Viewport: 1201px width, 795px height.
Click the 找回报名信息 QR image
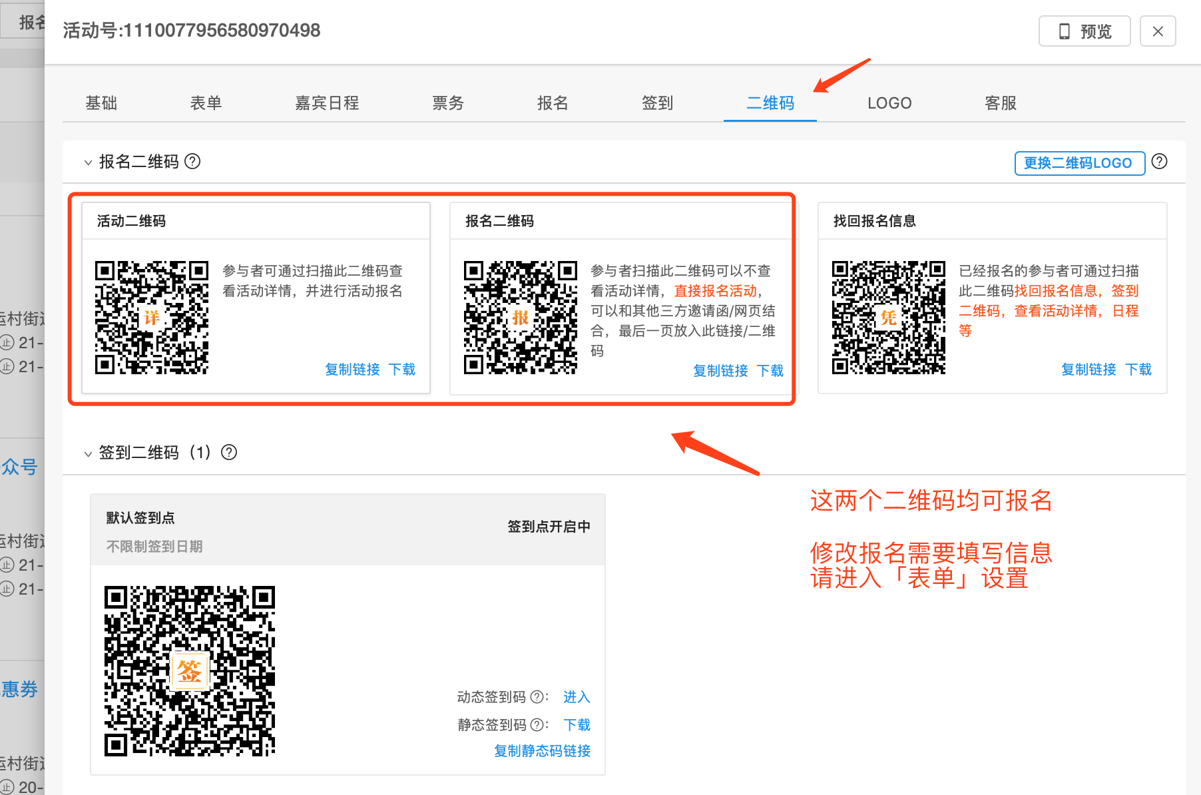(x=889, y=318)
